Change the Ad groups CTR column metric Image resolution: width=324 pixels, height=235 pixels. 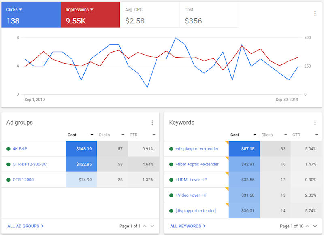click(x=143, y=135)
